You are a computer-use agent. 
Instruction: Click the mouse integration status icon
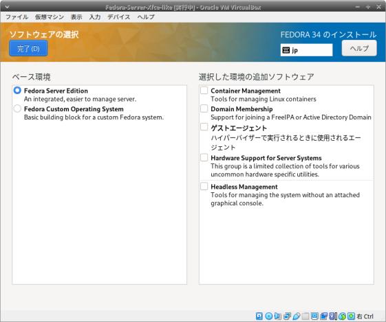coord(342,316)
